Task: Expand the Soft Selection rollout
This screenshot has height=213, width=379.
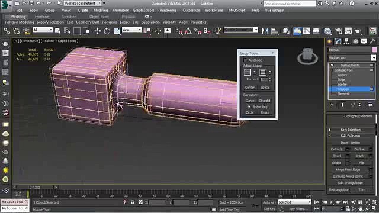Action: tap(351, 130)
